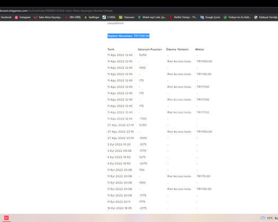Click the Valorant icon in the taskbar
This screenshot has height=222, width=278.
(6, 218)
